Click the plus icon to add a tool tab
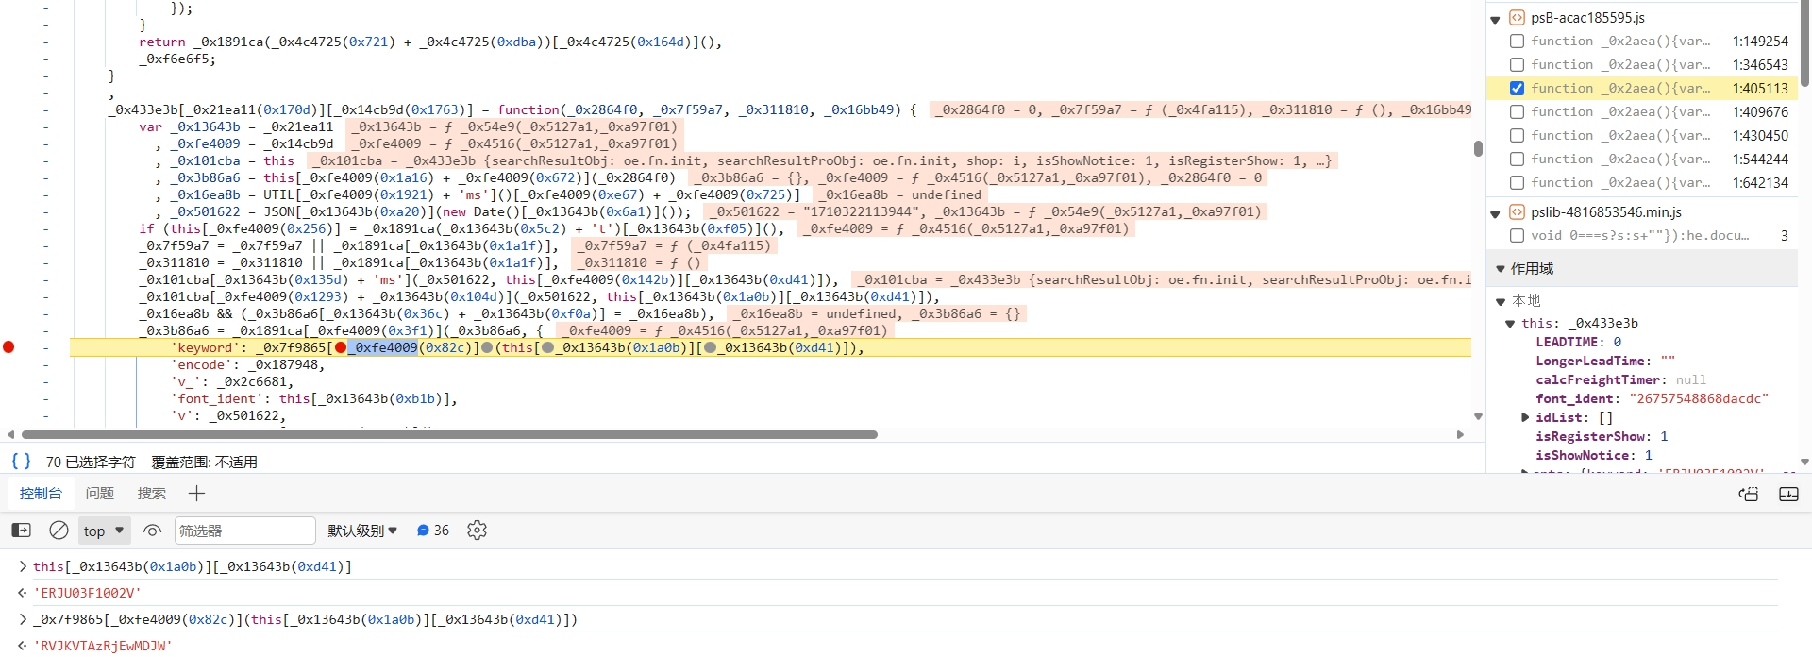1812x657 pixels. coord(196,493)
